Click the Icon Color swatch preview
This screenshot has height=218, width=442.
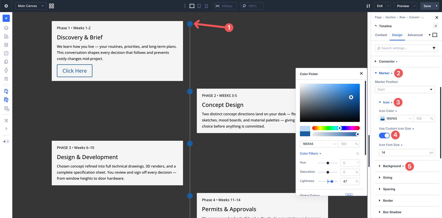pos(383,119)
